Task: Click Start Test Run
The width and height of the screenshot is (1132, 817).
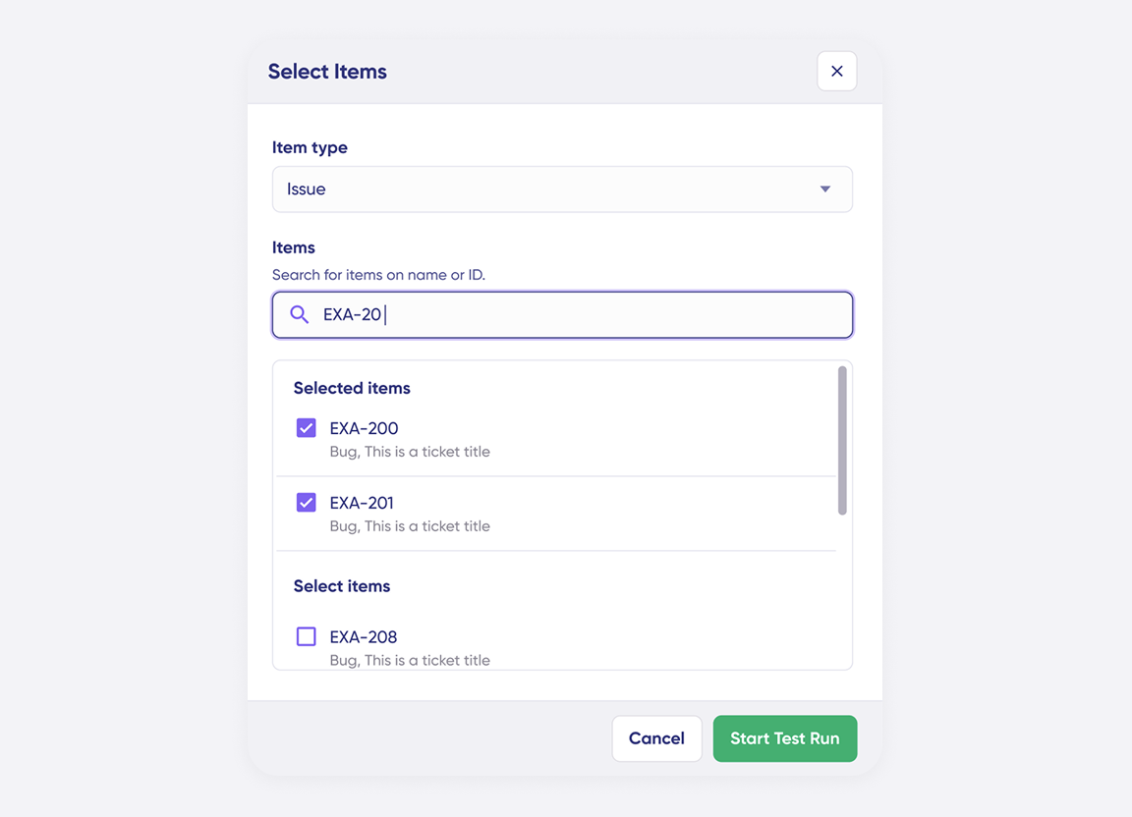Action: (784, 738)
